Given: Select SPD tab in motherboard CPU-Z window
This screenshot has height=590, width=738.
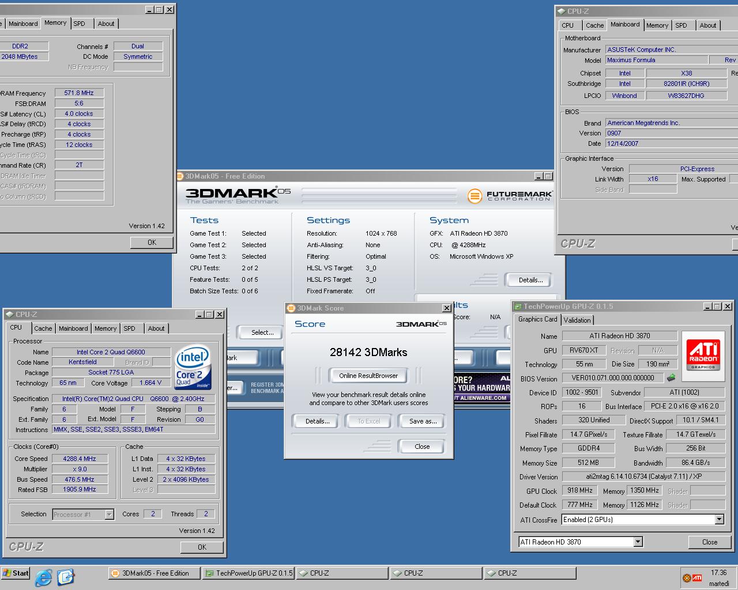Looking at the screenshot, I should [x=681, y=25].
